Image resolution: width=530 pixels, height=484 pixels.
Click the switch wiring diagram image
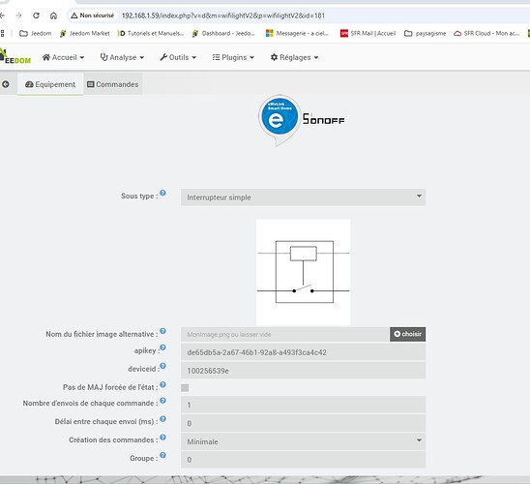point(303,272)
